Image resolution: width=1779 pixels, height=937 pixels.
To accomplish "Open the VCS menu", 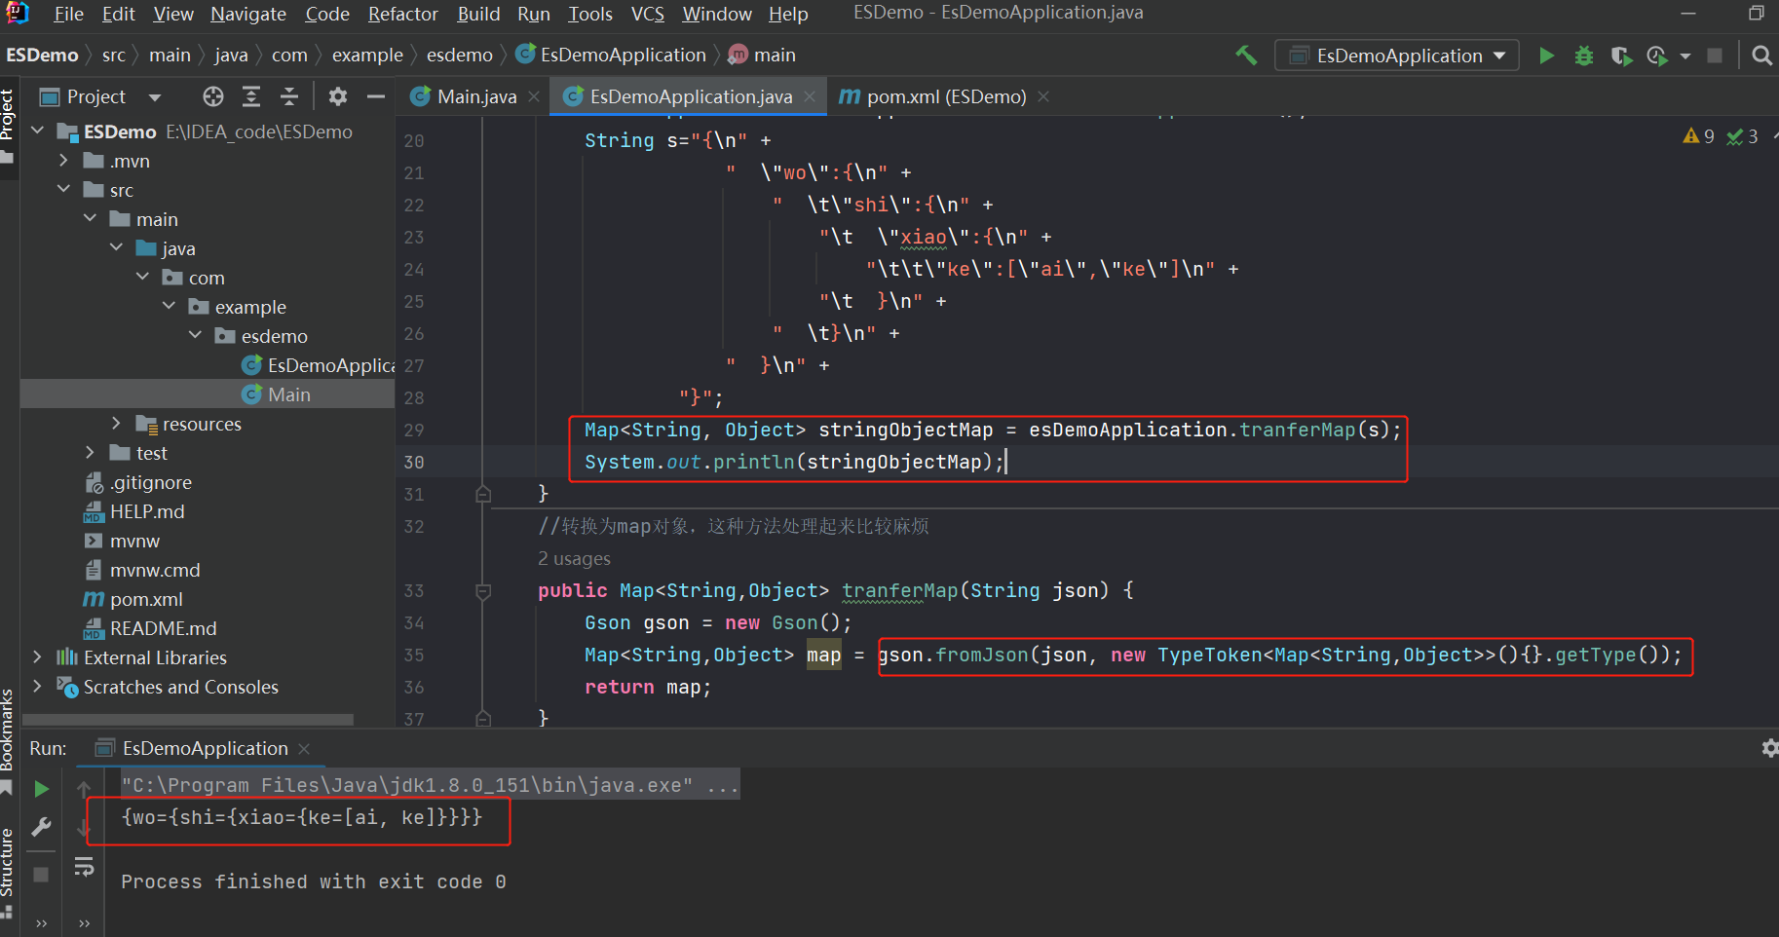I will point(647,14).
